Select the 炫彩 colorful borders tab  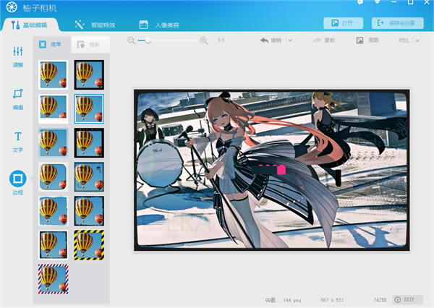(x=90, y=45)
